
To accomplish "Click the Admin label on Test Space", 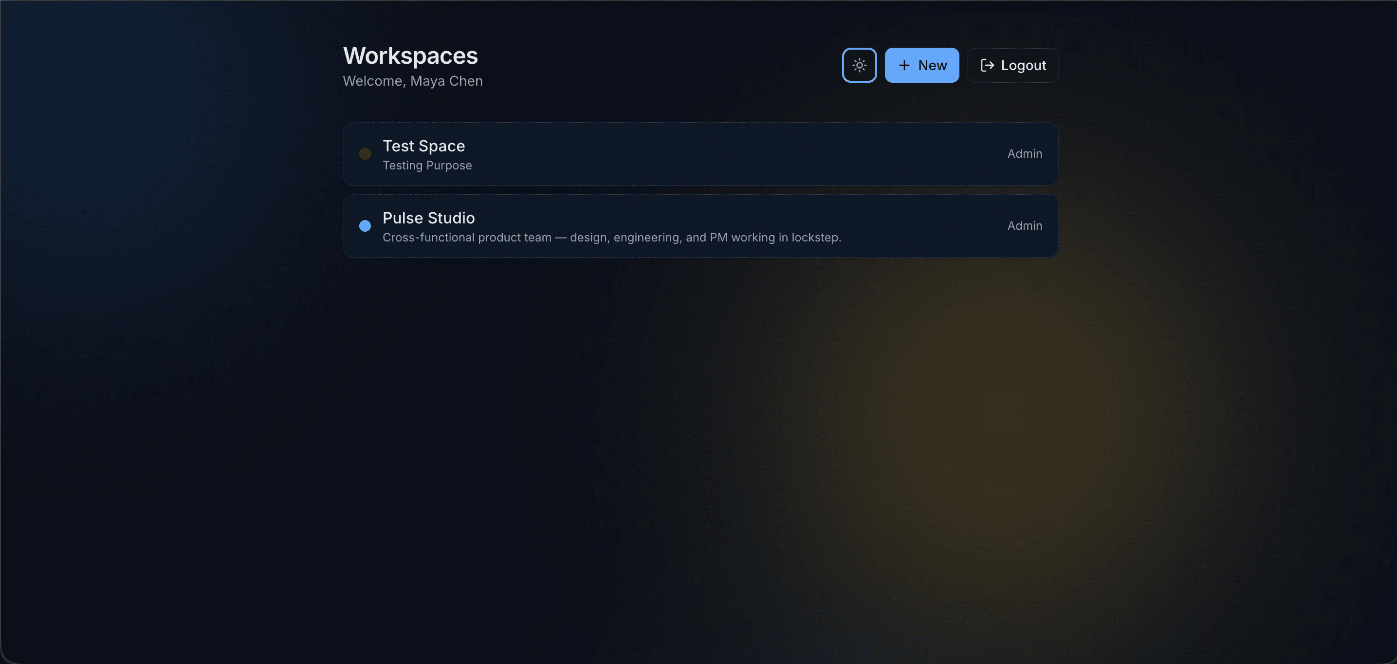I will click(1025, 154).
